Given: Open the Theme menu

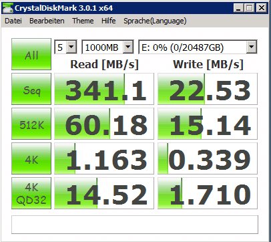Looking at the screenshot, I should (x=83, y=21).
